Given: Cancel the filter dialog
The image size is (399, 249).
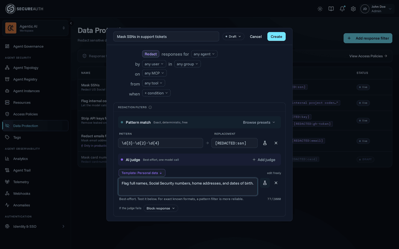Looking at the screenshot, I should [256, 37].
